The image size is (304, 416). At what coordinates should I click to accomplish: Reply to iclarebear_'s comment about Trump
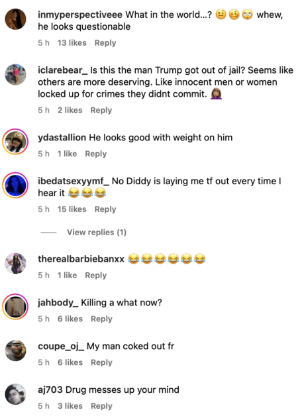point(101,111)
